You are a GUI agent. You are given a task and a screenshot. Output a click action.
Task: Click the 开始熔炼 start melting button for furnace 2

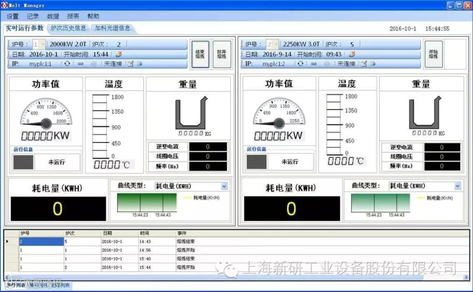[x=434, y=54]
